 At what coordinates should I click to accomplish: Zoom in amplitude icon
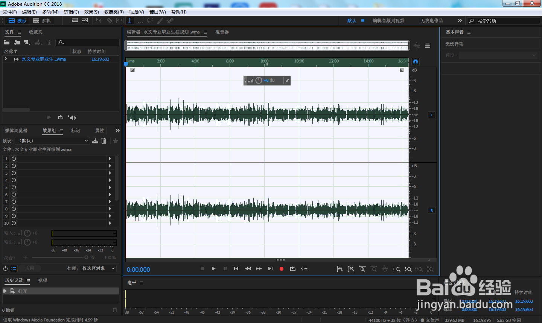pos(340,269)
